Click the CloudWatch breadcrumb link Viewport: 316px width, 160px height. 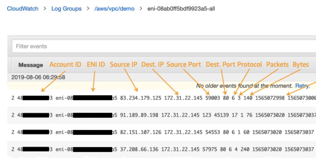click(22, 9)
